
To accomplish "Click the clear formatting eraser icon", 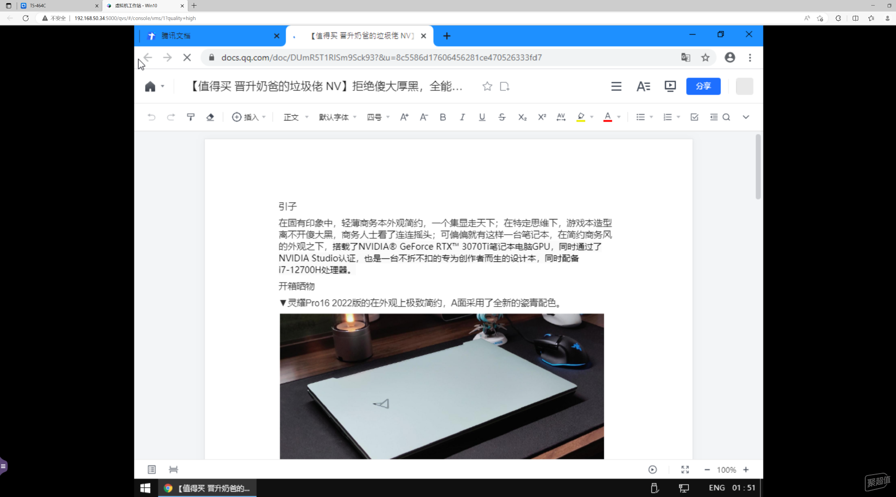I will (210, 117).
